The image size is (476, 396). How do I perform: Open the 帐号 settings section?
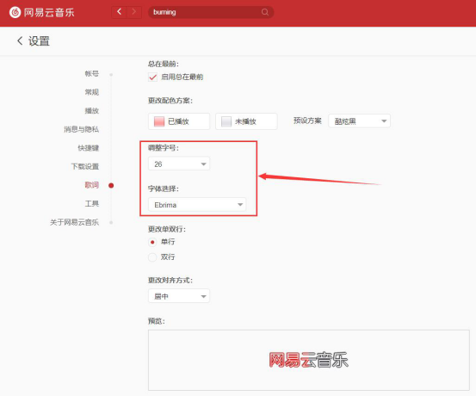tap(92, 74)
